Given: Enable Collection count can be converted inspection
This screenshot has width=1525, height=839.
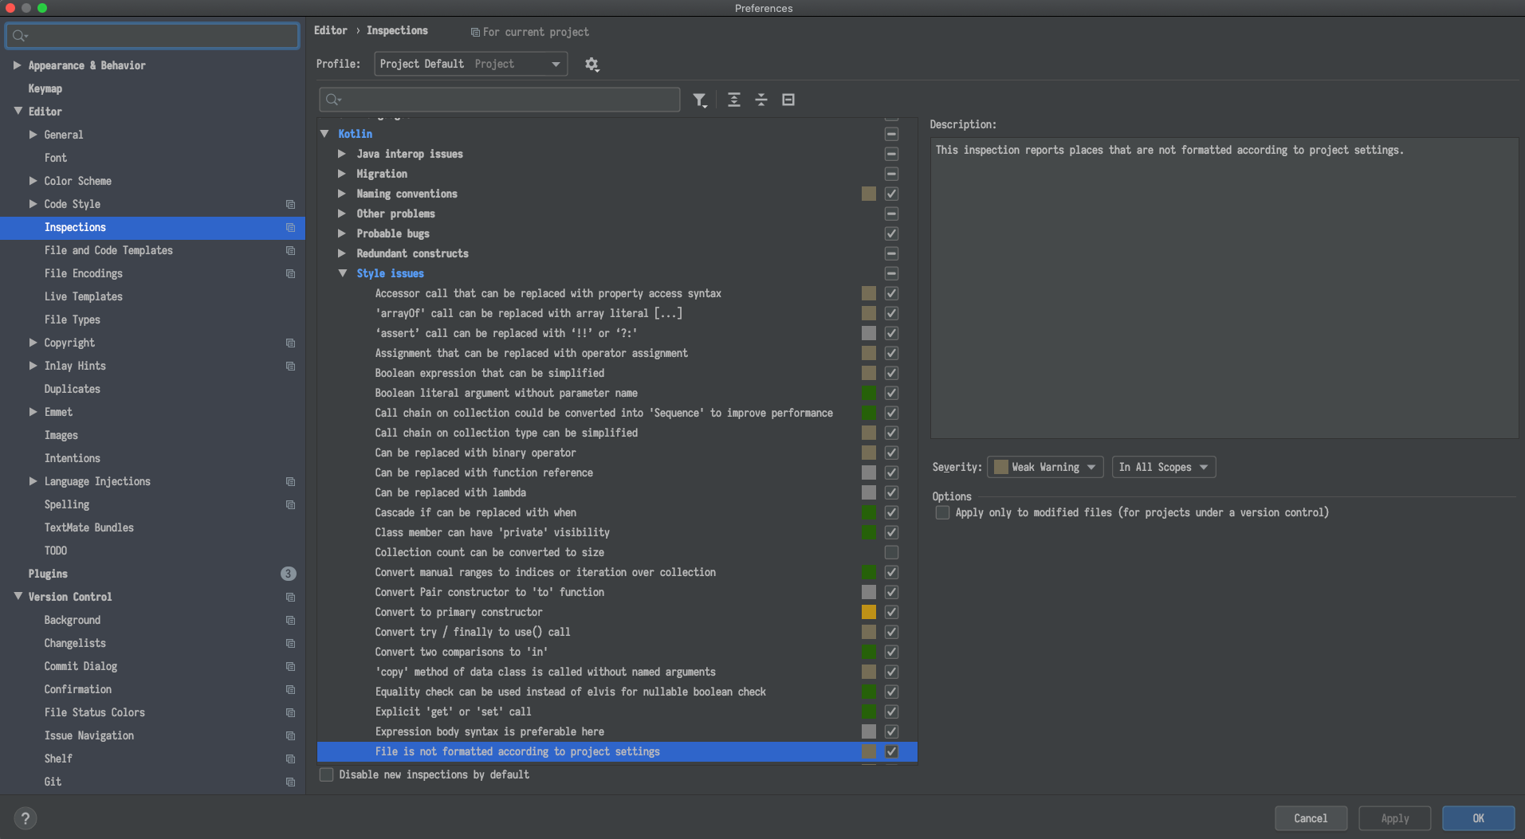Looking at the screenshot, I should pyautogui.click(x=891, y=552).
